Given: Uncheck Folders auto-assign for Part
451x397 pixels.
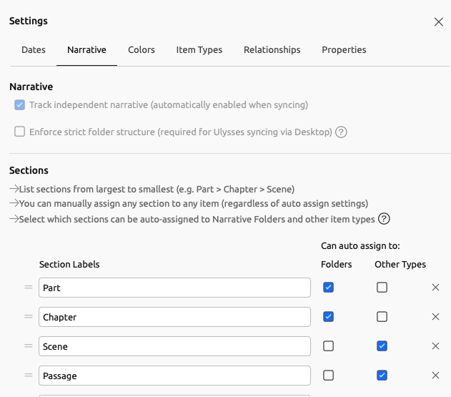Looking at the screenshot, I should coord(328,288).
